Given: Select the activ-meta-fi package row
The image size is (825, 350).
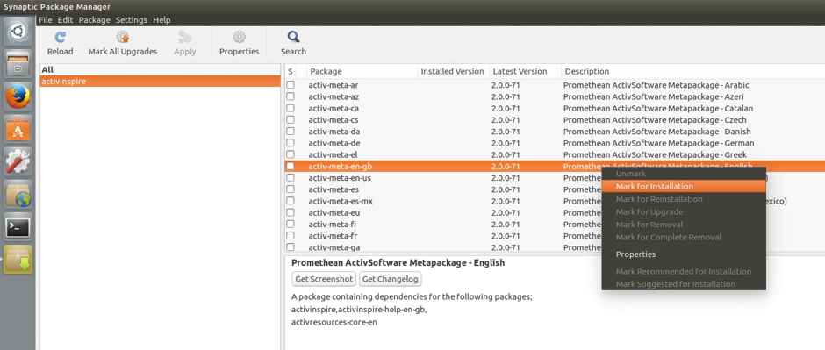Looking at the screenshot, I should (x=555, y=224).
